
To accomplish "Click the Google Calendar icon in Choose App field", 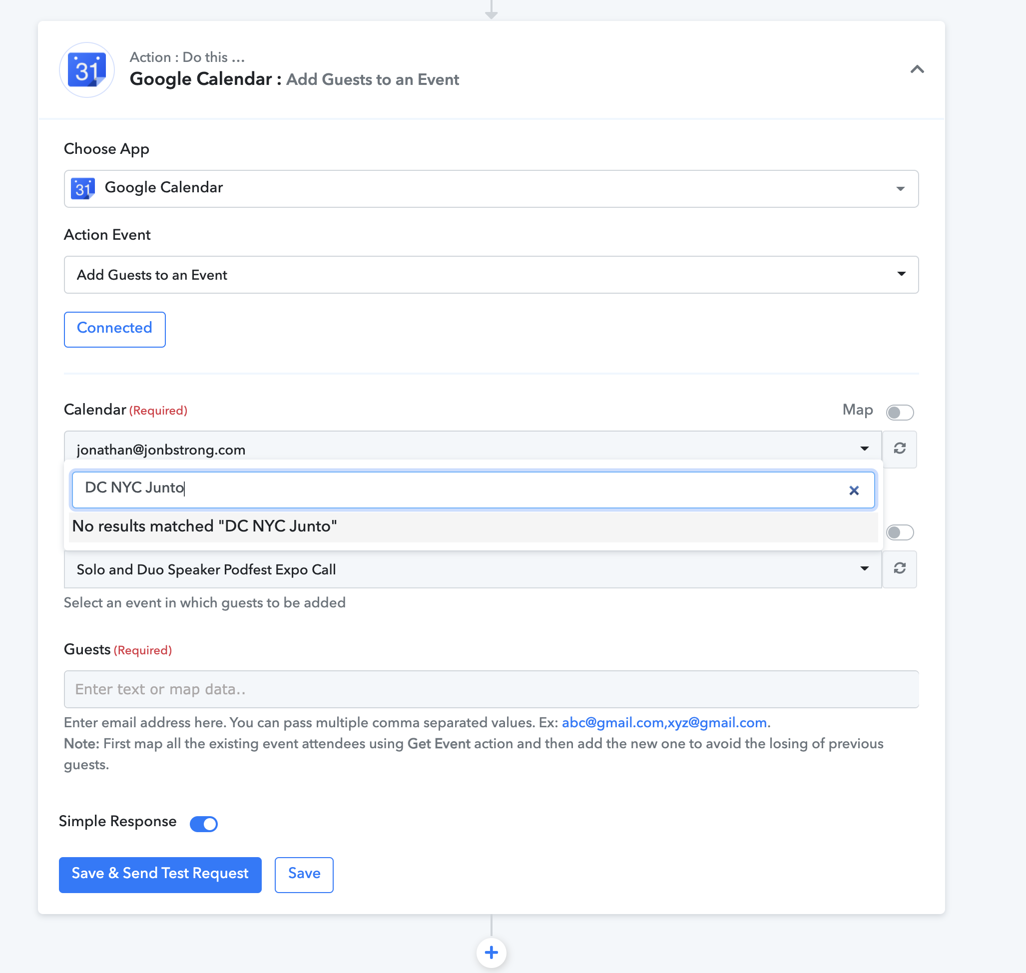I will 82,188.
